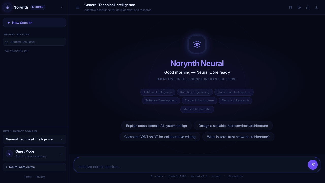Choose prompt Explain cross-domain AI system design
The width and height of the screenshot is (325, 183).
(156, 126)
